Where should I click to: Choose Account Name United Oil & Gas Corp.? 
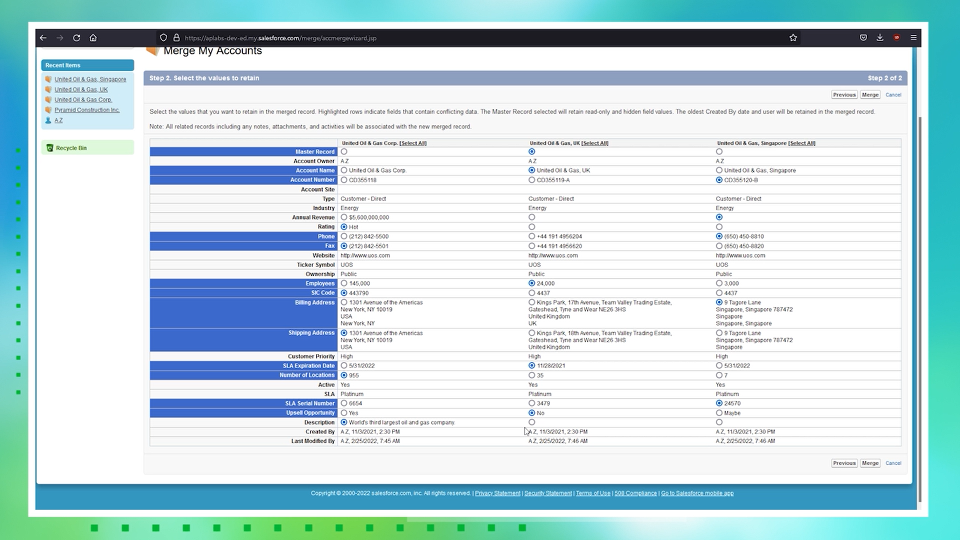coord(344,170)
